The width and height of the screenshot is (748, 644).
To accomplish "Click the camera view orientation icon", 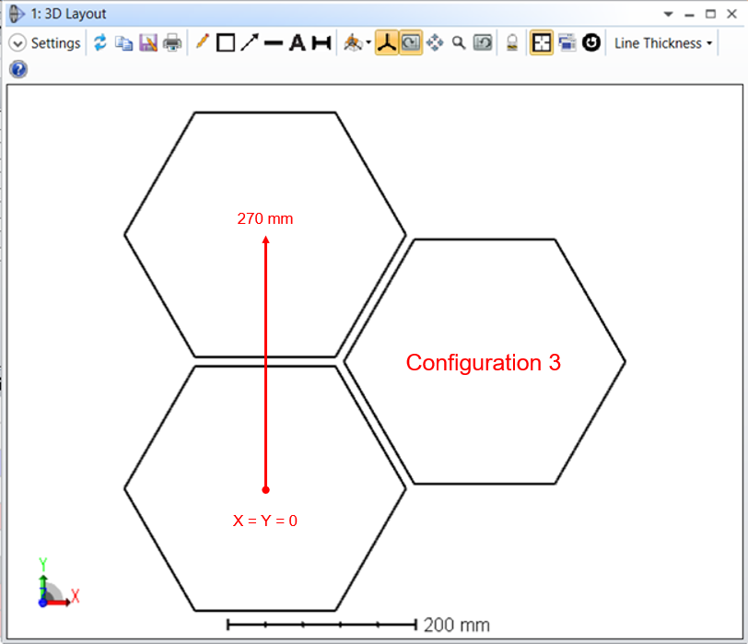I will 353,43.
